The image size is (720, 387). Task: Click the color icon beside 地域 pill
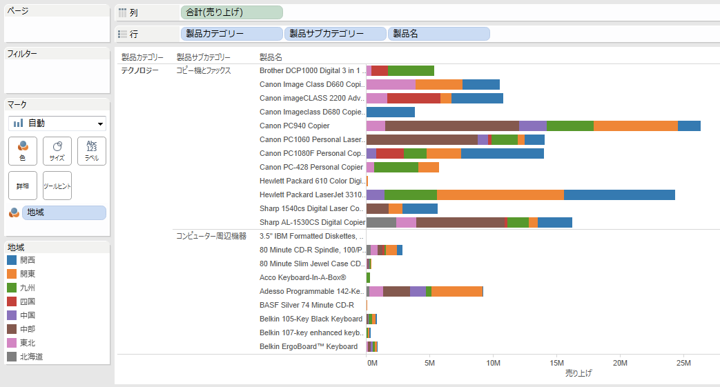point(14,212)
